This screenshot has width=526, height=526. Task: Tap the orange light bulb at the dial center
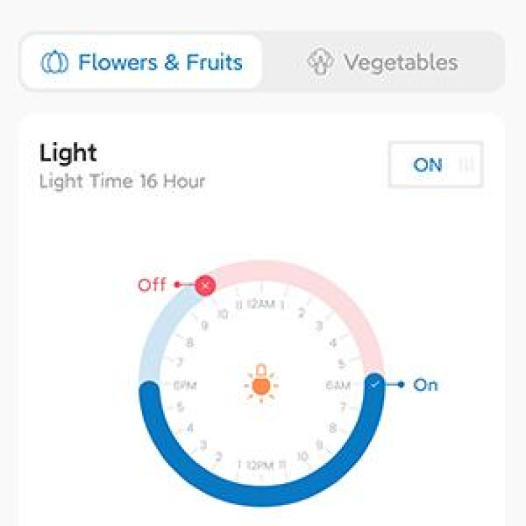(261, 383)
